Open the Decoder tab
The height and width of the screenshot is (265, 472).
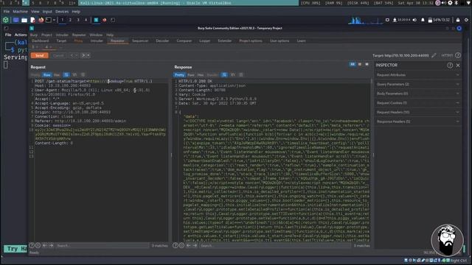162,41
